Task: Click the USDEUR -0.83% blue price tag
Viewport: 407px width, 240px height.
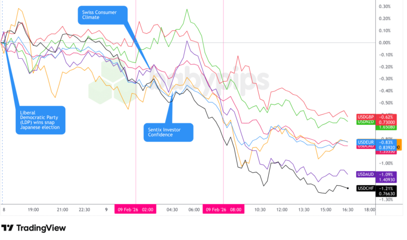Action: [x=386, y=142]
